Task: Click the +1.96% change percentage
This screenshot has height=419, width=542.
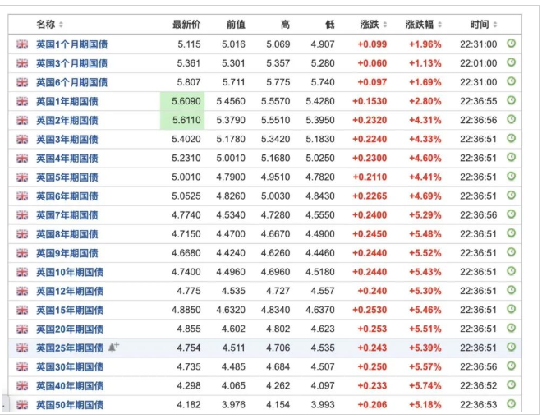Action: click(x=425, y=44)
